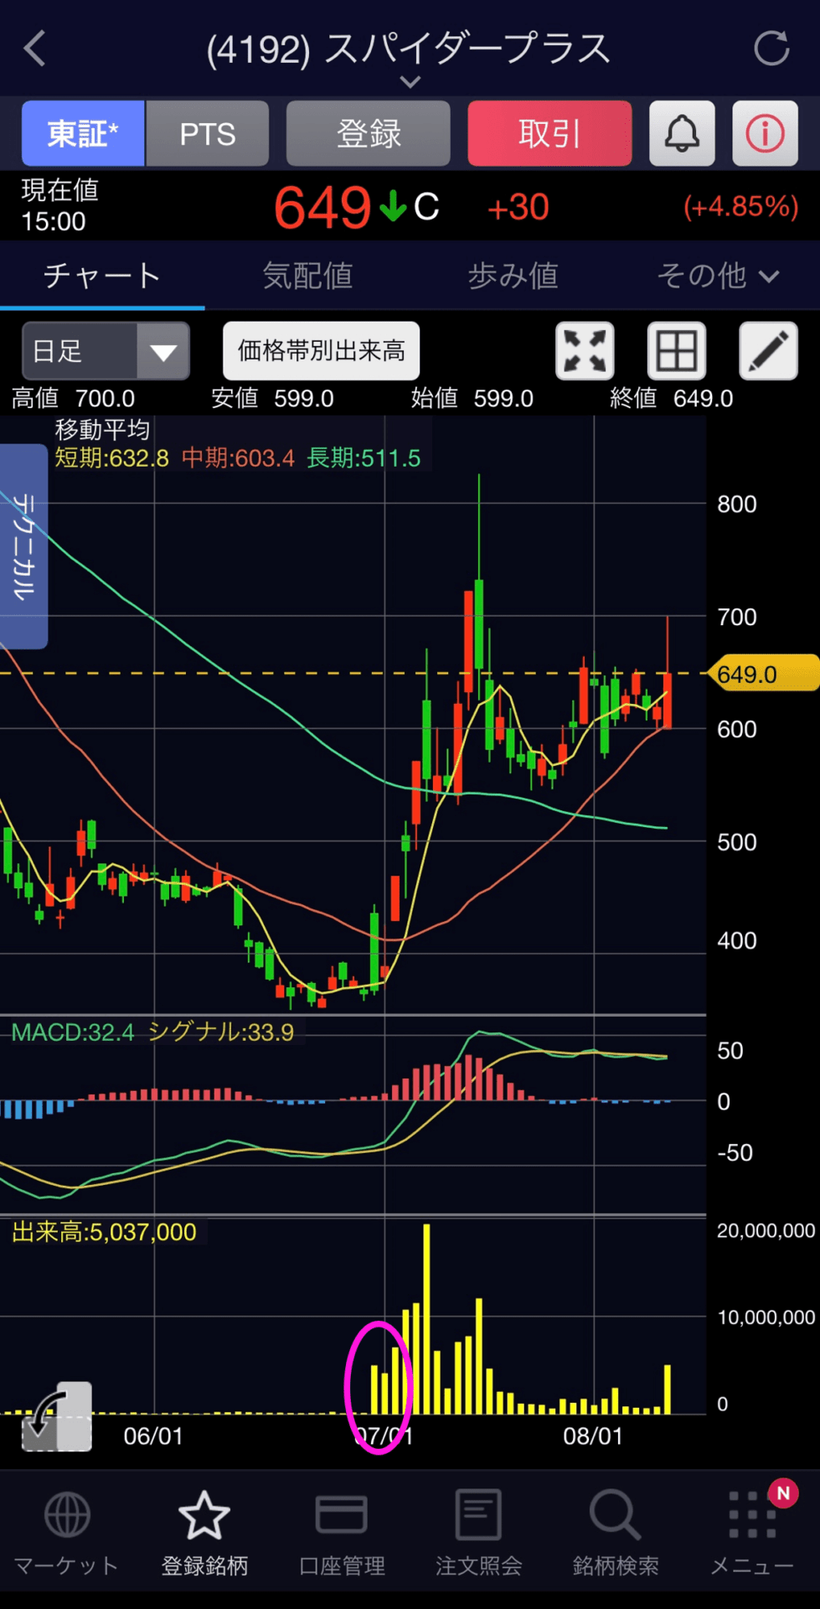The image size is (820, 1609).
Task: Tap the 移動平均 indicator label
Action: pos(102,430)
